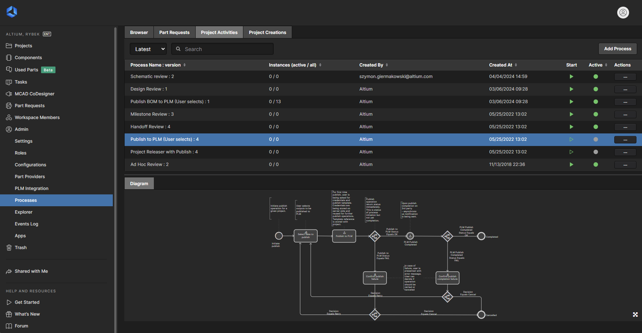Open the Forum link

click(x=21, y=326)
